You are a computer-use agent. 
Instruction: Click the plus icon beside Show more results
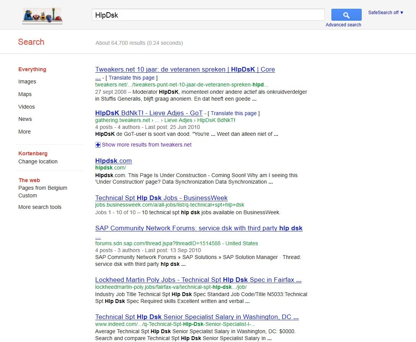pyautogui.click(x=98, y=145)
